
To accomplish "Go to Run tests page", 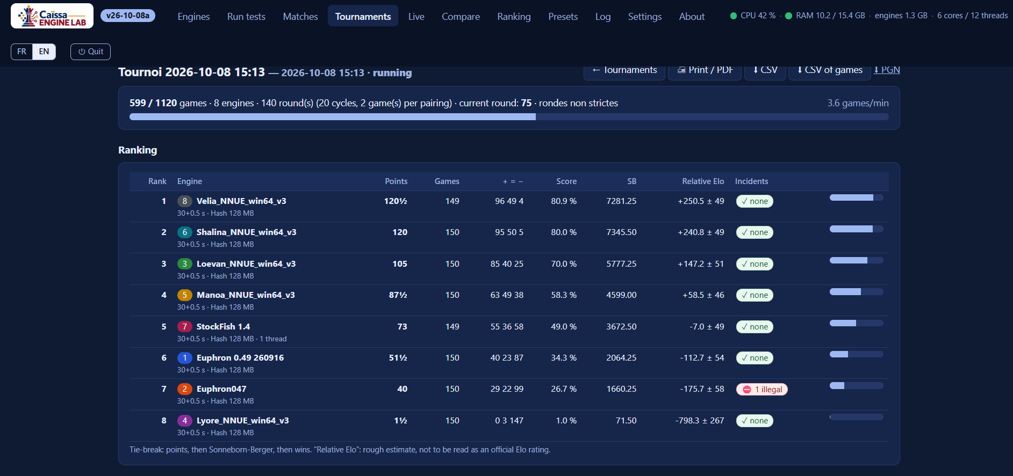I will pyautogui.click(x=246, y=17).
